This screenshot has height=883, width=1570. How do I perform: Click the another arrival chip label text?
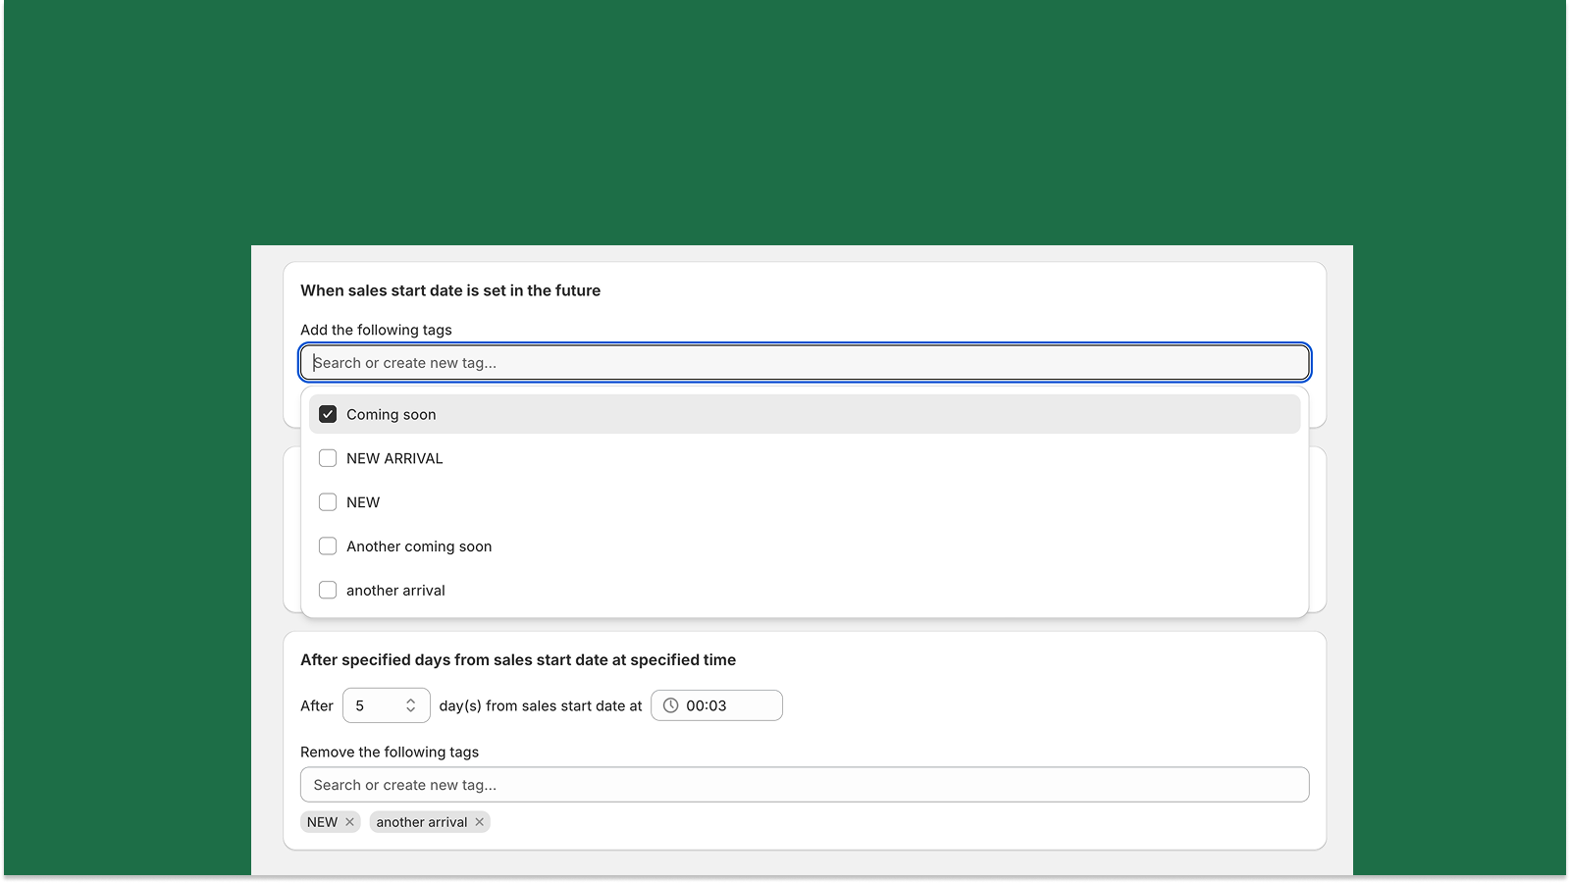(x=422, y=822)
